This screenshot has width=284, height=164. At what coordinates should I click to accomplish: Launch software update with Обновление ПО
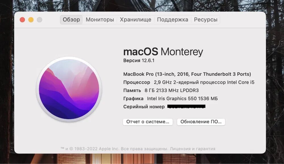pyautogui.click(x=201, y=122)
